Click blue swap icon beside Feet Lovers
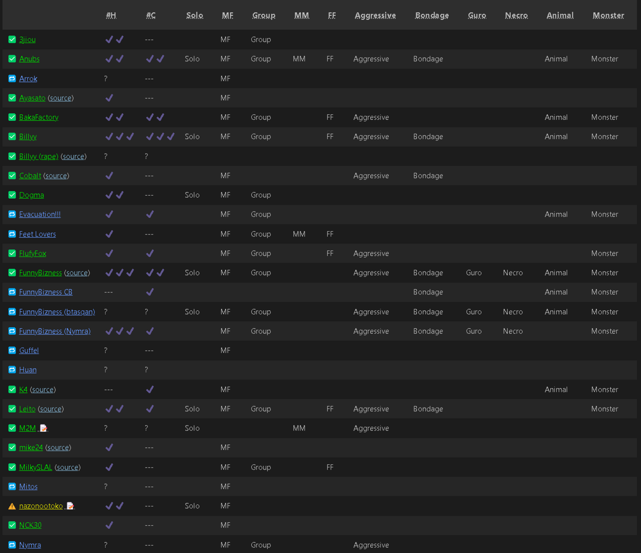The image size is (641, 553). [x=12, y=234]
